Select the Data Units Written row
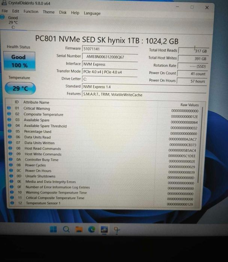The height and width of the screenshot is (262, 228). pos(103,144)
